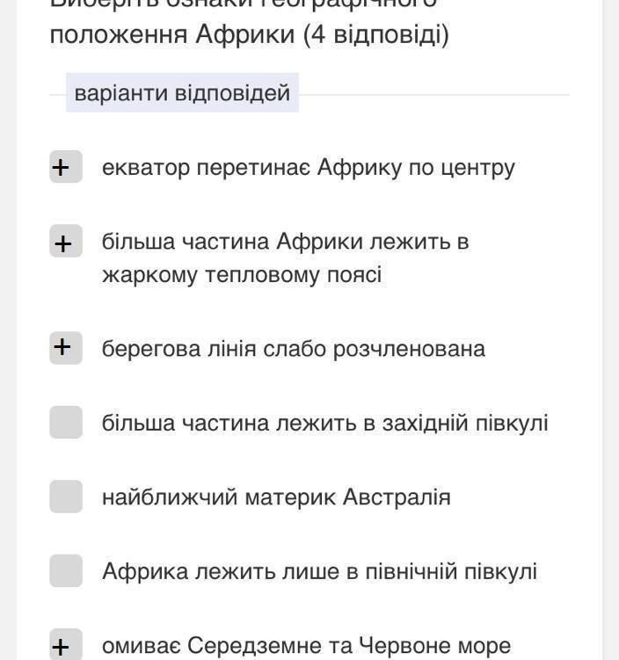This screenshot has height=660, width=619.
Task: Check 'найближчий материк Австралія' checkbox
Action: tap(66, 497)
